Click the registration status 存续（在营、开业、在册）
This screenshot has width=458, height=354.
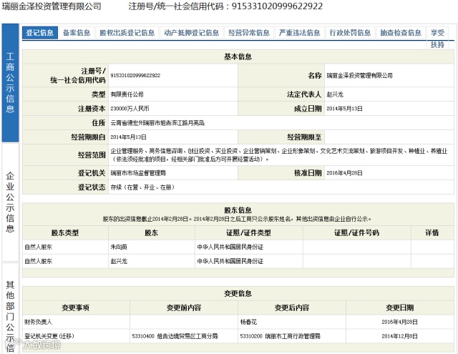tap(142, 187)
